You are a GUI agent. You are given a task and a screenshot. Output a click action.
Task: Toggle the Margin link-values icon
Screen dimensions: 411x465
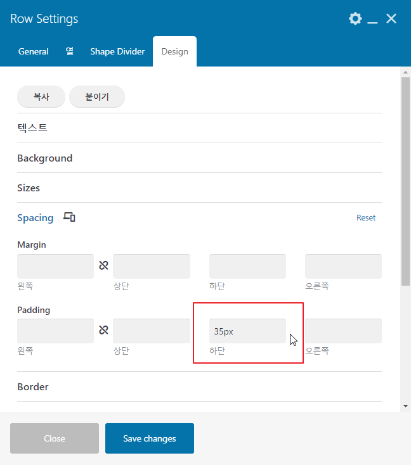[x=103, y=265]
